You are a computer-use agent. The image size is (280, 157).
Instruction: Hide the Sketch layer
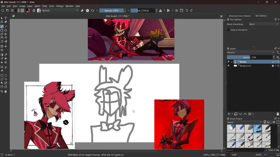point(228,62)
